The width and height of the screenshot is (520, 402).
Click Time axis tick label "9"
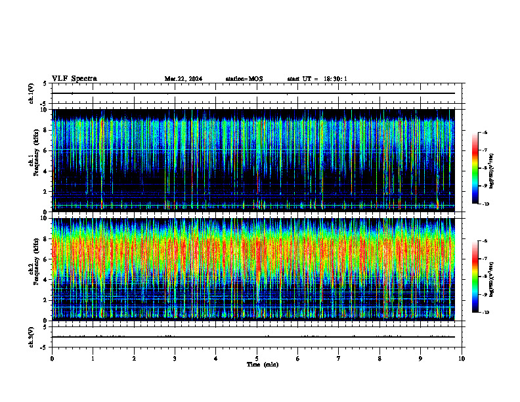(x=420, y=359)
